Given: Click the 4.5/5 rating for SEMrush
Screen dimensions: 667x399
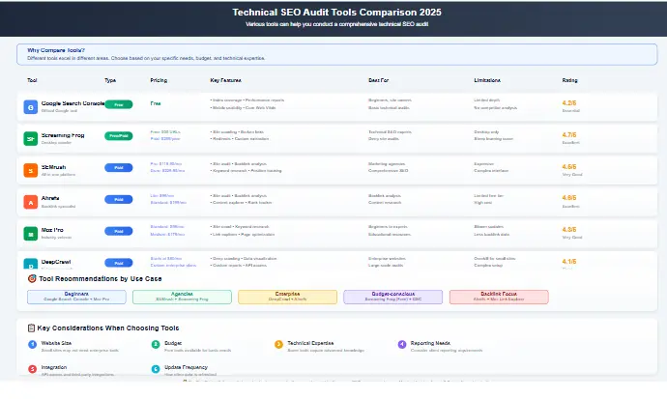Looking at the screenshot, I should 569,167.
